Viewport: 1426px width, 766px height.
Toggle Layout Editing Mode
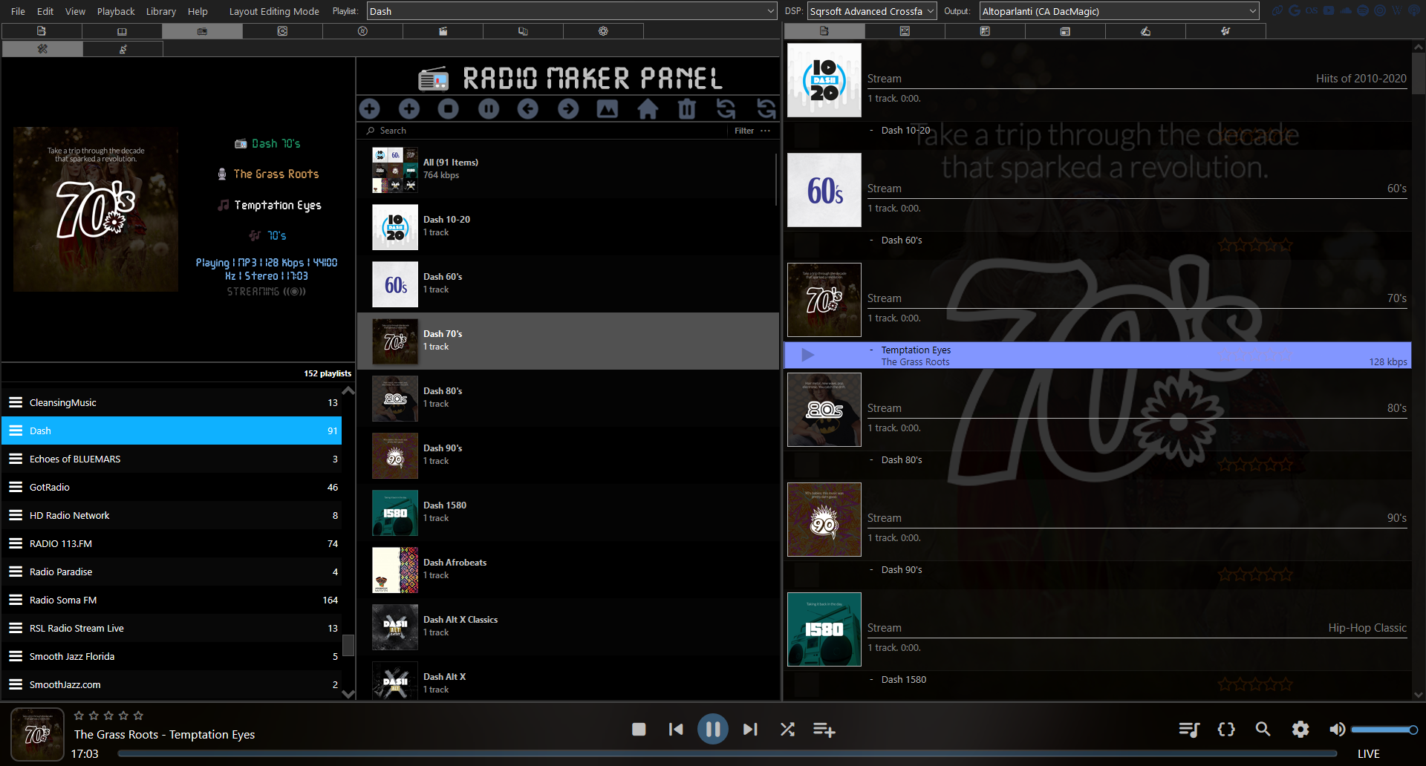pos(274,11)
